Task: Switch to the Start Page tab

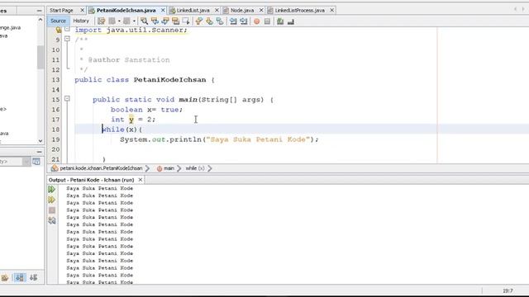Action: pyautogui.click(x=61, y=11)
